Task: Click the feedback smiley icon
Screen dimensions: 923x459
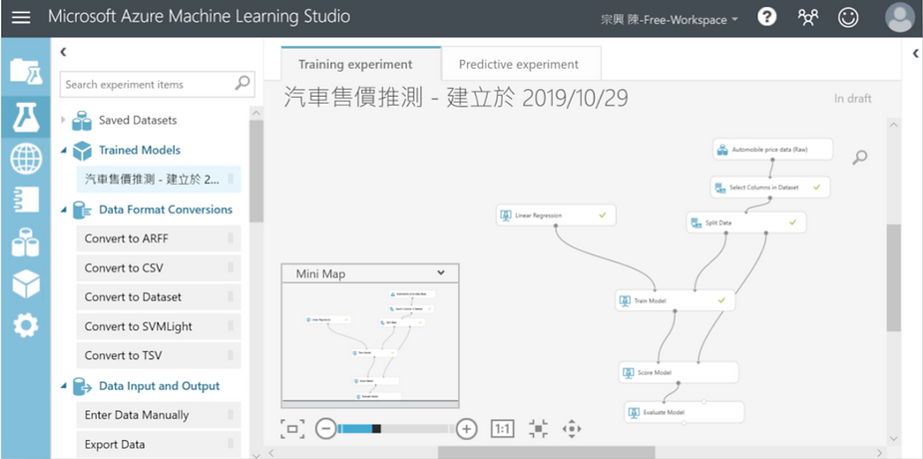Action: pos(848,18)
